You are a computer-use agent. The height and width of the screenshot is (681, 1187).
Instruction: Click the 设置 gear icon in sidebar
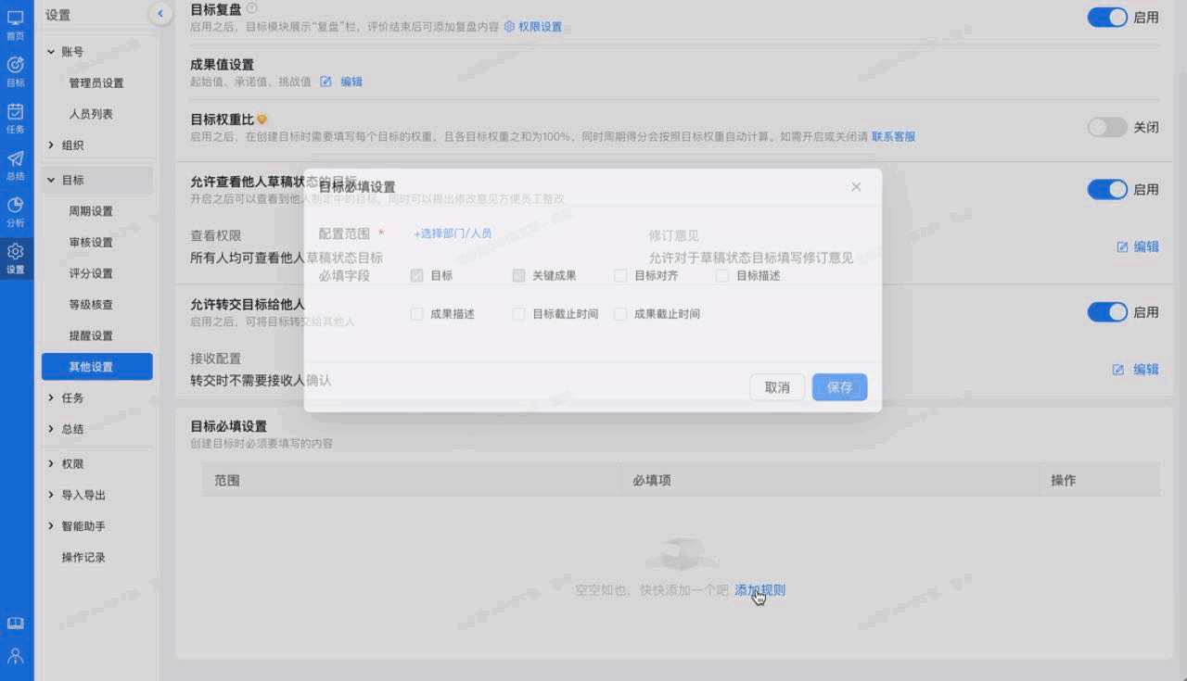click(16, 257)
